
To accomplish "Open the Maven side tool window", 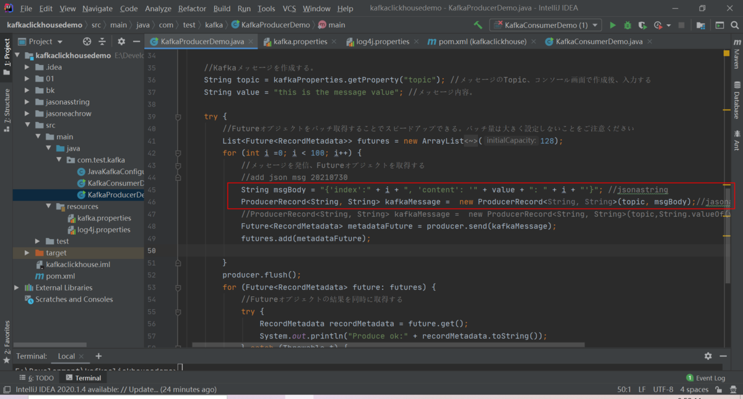I will pyautogui.click(x=736, y=54).
